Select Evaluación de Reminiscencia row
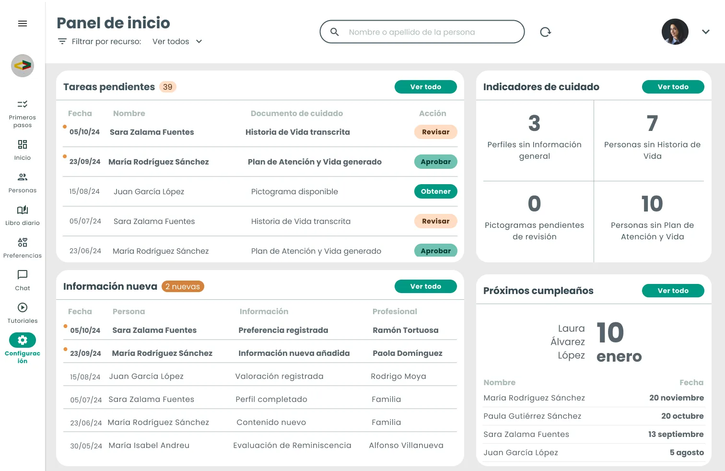The height and width of the screenshot is (471, 725). (x=260, y=445)
